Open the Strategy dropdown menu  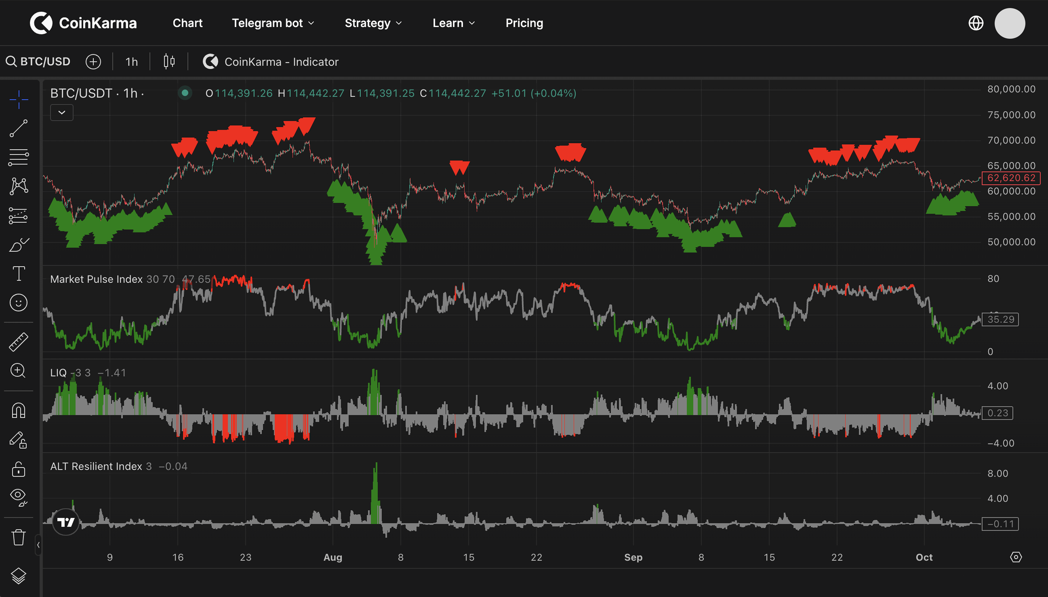373,23
